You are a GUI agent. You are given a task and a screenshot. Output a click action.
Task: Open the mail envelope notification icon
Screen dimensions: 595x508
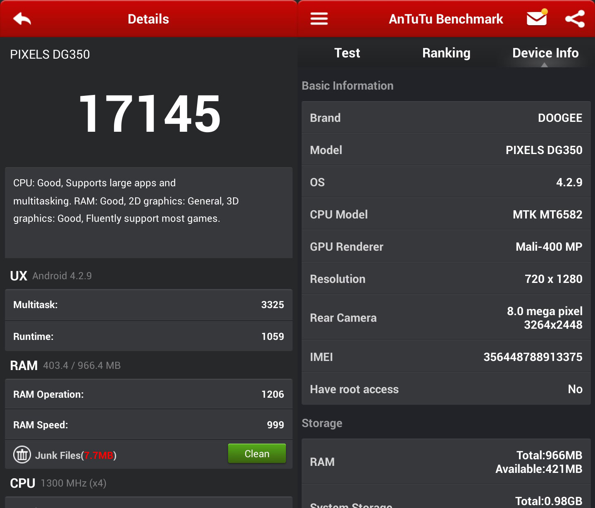[537, 18]
